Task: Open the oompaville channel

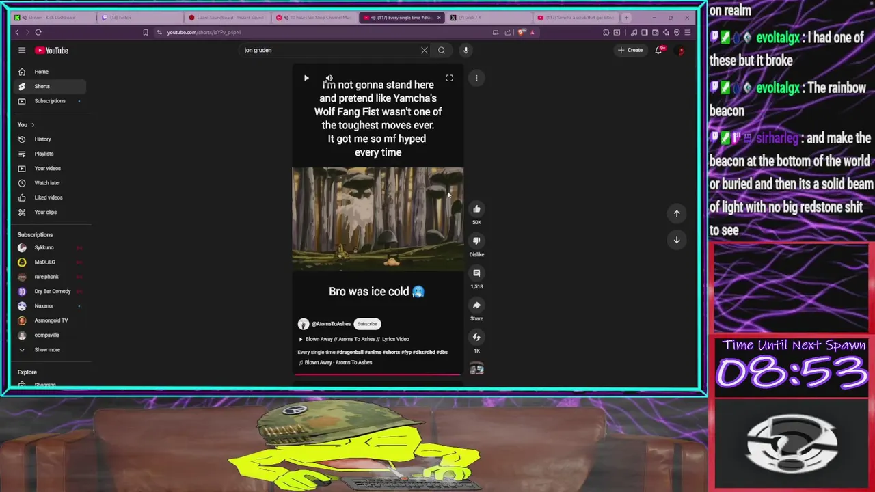Action: [x=49, y=335]
